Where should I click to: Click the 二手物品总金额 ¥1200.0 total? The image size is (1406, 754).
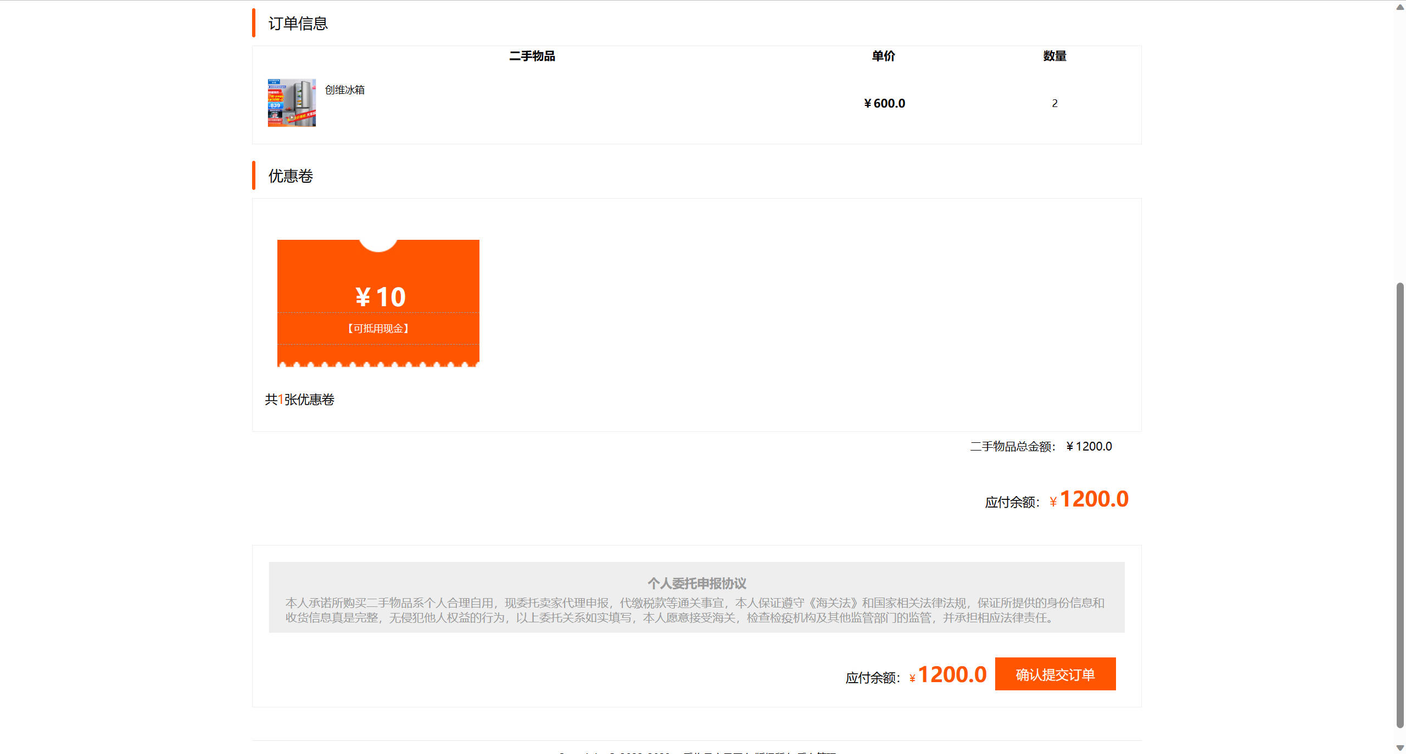coord(1041,446)
